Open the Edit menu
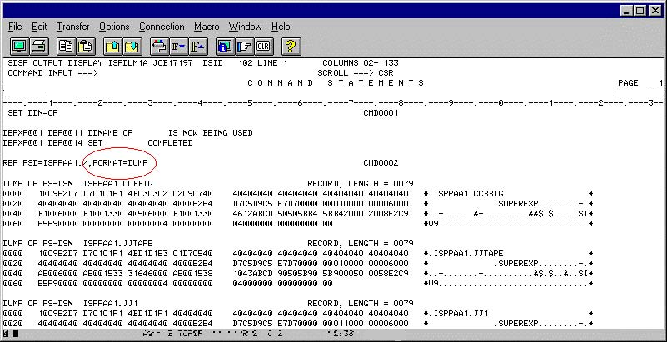 39,27
